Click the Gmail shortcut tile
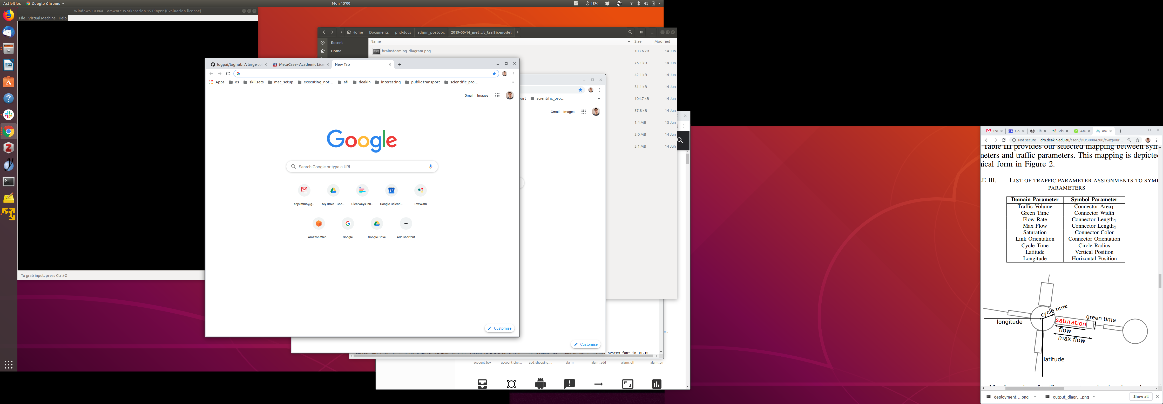The width and height of the screenshot is (1163, 404). [304, 191]
